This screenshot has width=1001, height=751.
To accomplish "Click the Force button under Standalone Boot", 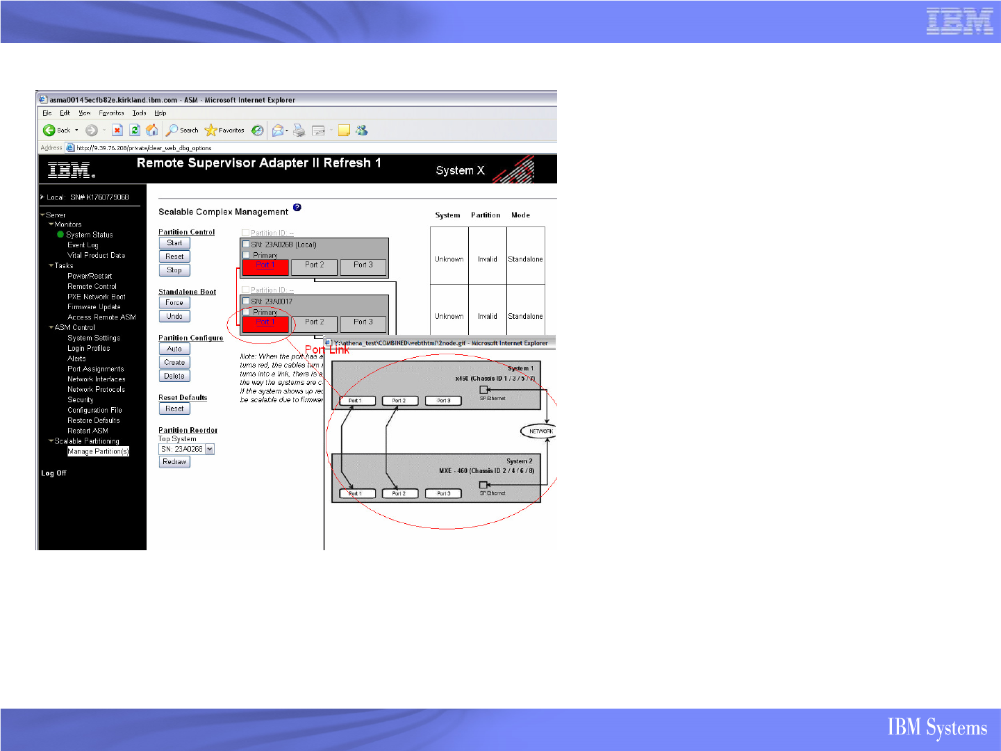I will (x=174, y=303).
